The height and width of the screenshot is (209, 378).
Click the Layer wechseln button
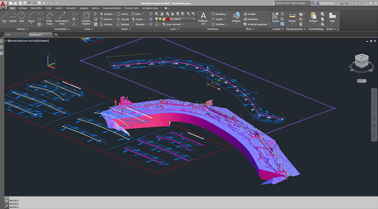[173, 24]
